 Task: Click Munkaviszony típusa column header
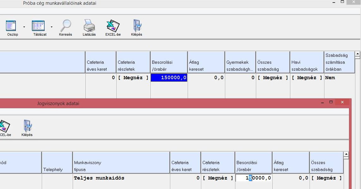[x=121, y=166]
